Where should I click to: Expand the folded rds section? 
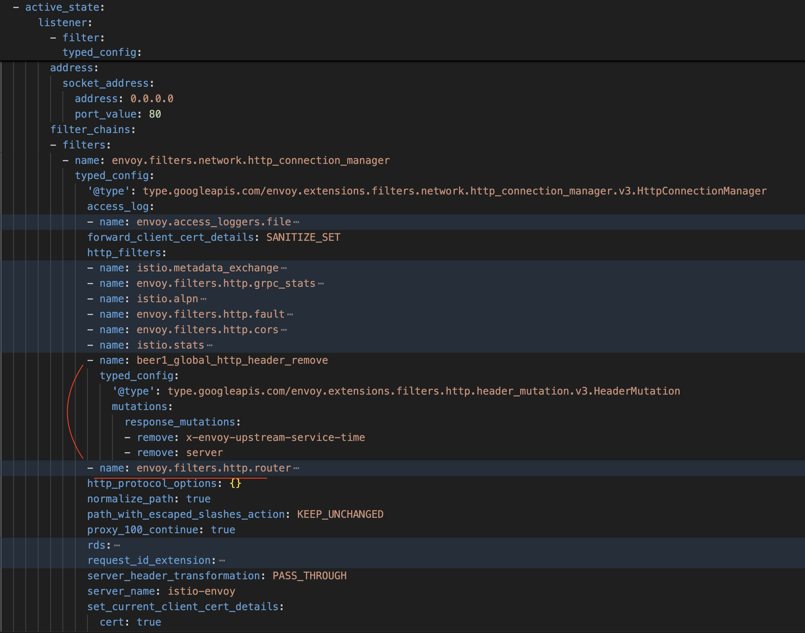coord(117,545)
